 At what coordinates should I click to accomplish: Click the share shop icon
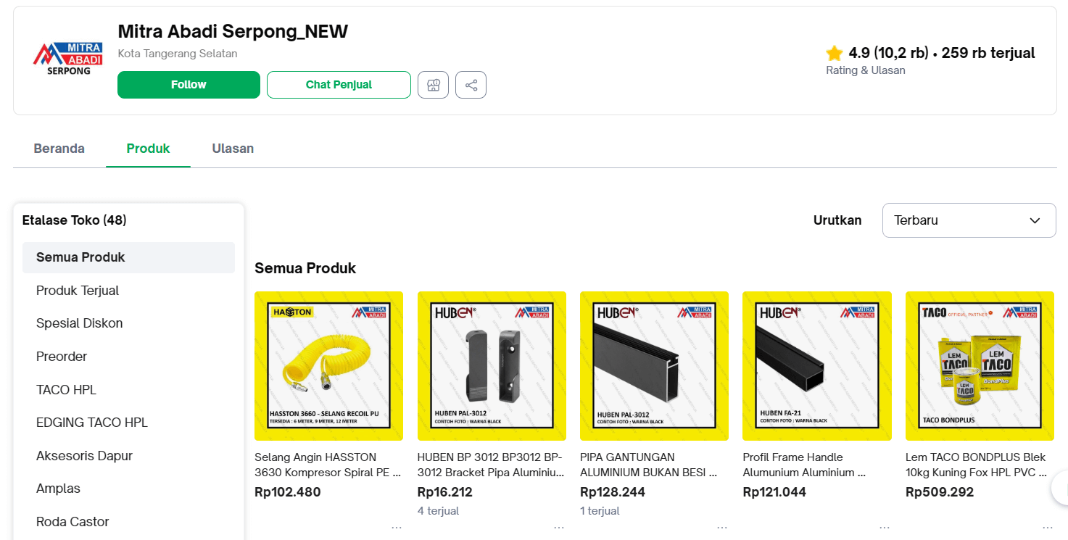(x=471, y=85)
